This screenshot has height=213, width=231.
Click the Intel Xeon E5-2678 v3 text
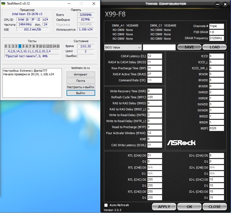point(27,14)
